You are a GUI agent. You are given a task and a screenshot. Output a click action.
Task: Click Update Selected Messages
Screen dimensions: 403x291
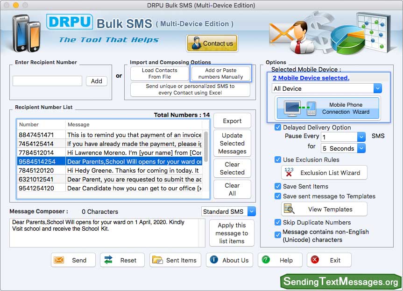(232, 143)
